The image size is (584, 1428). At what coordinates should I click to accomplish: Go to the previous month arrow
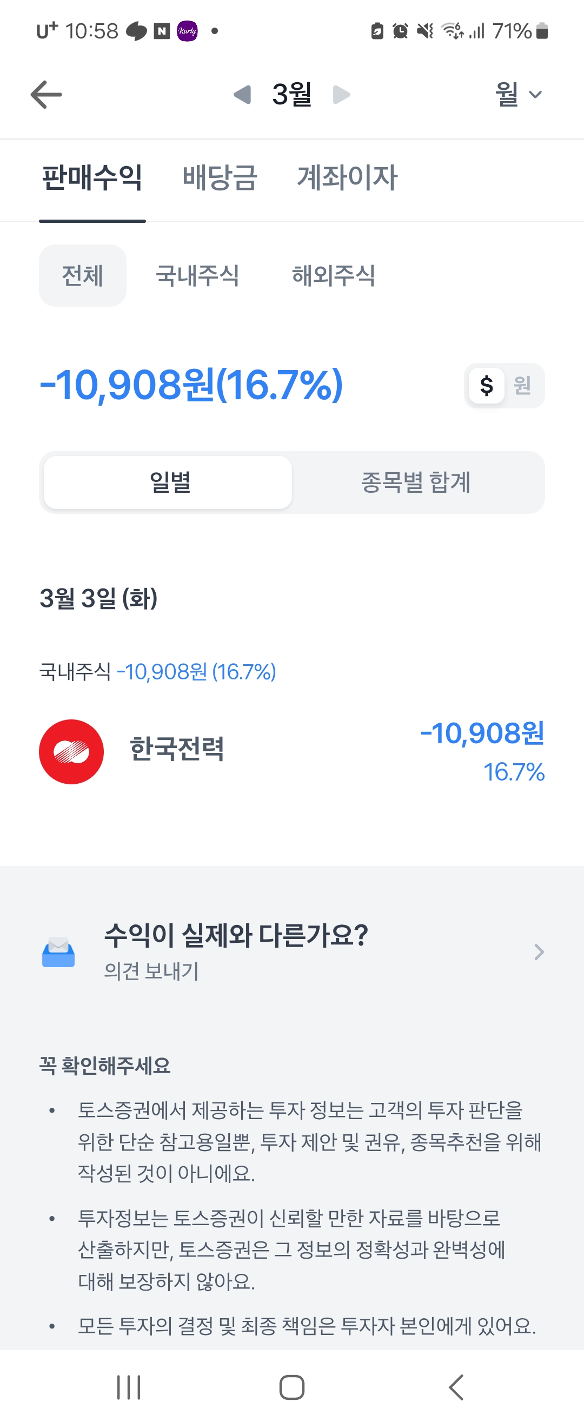tap(242, 95)
